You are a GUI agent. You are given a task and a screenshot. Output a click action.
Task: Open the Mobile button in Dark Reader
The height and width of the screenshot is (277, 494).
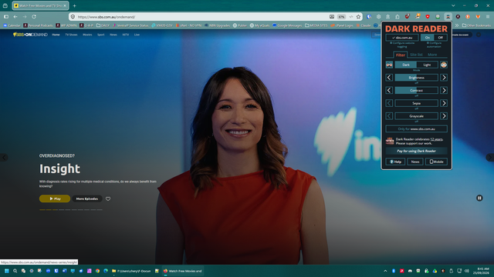436,162
